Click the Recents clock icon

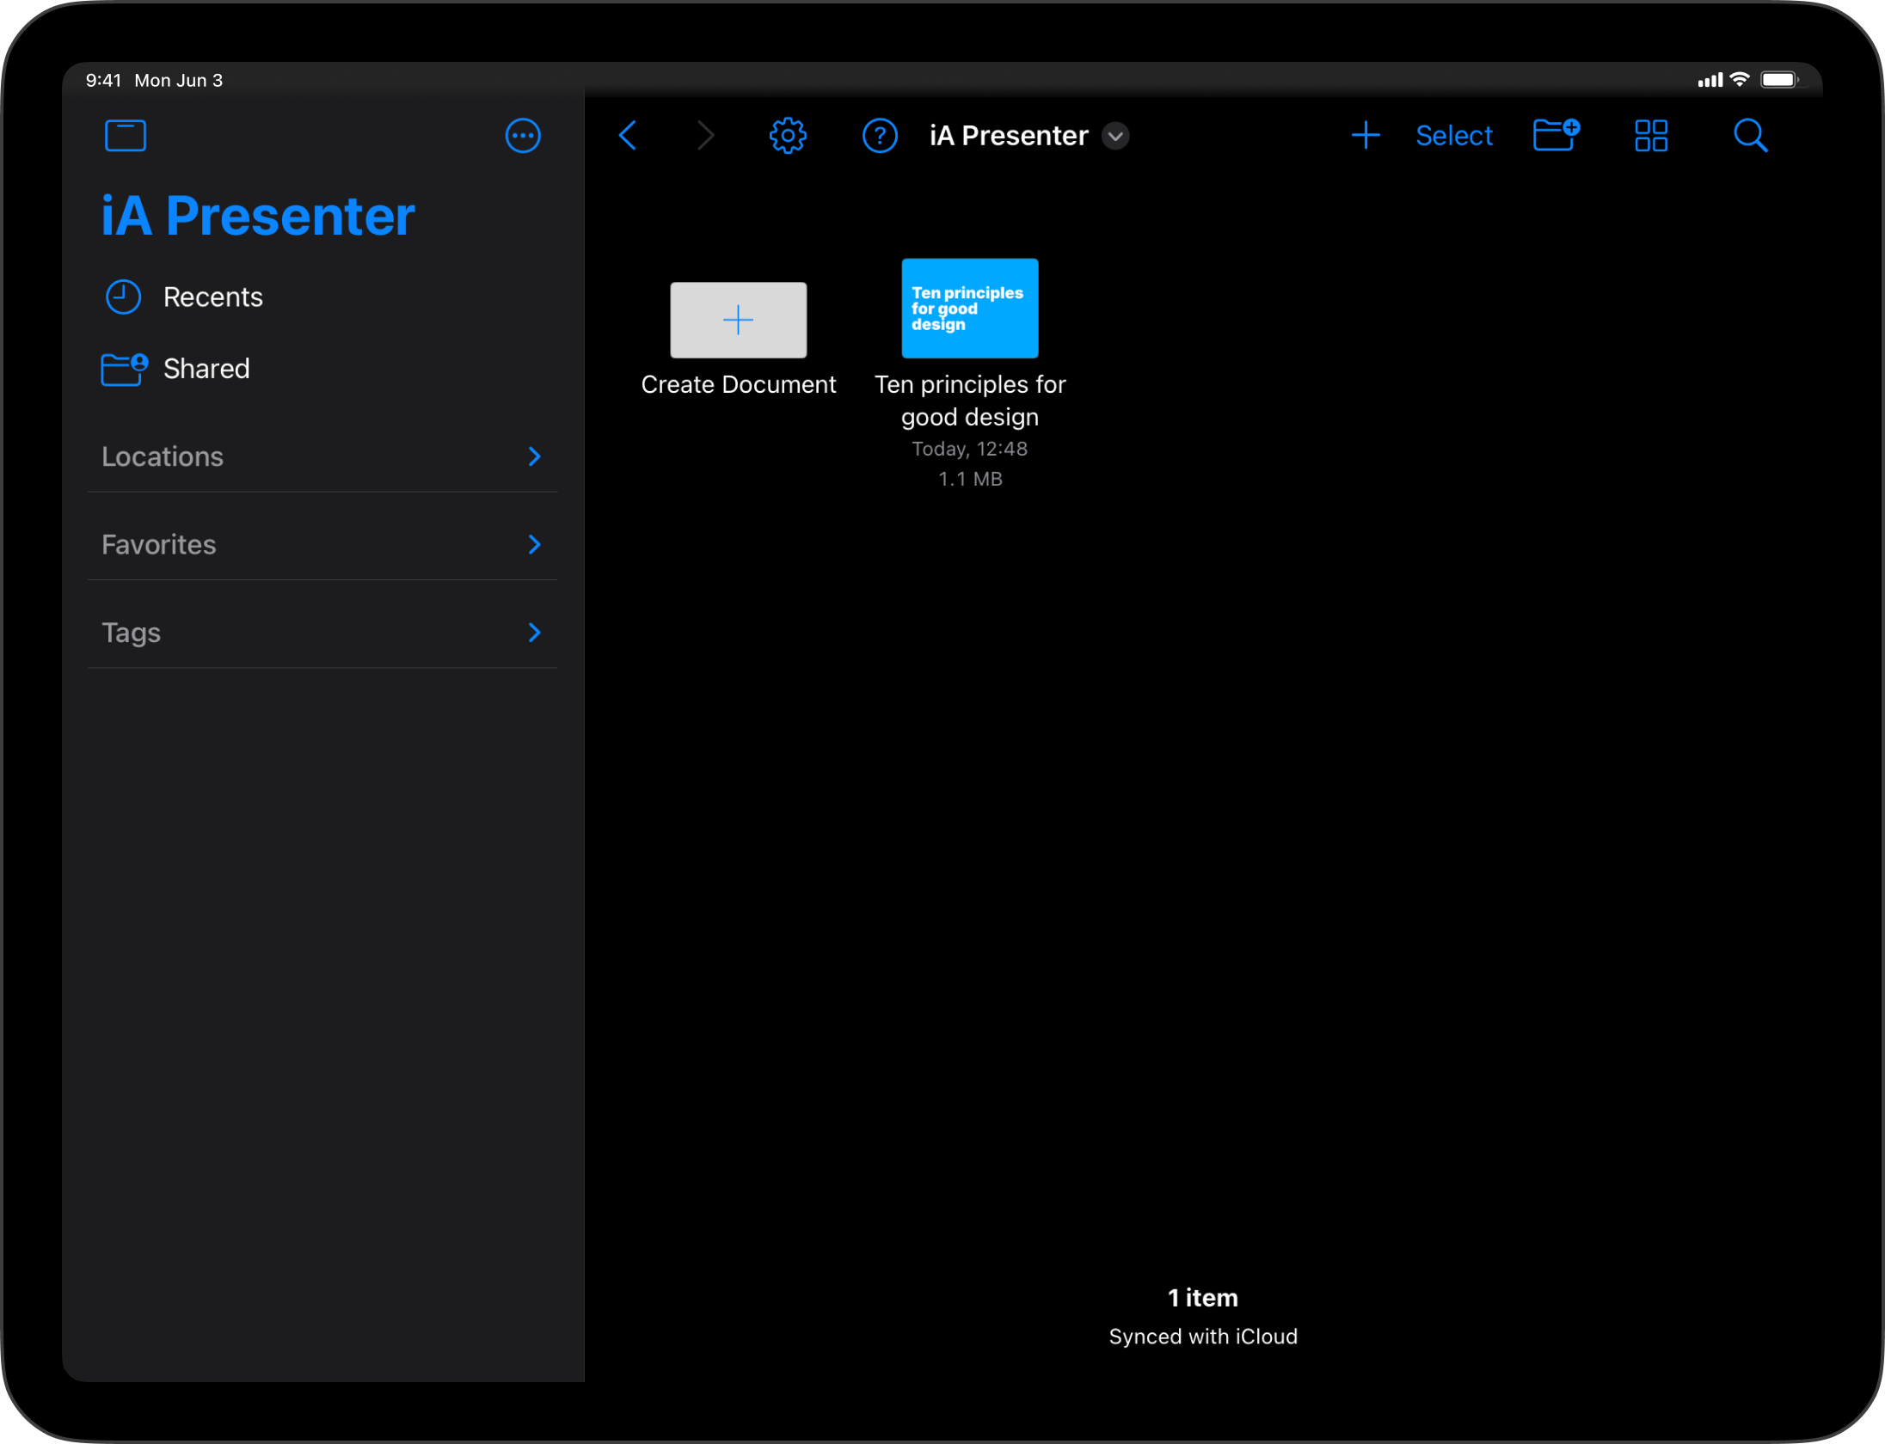point(121,296)
